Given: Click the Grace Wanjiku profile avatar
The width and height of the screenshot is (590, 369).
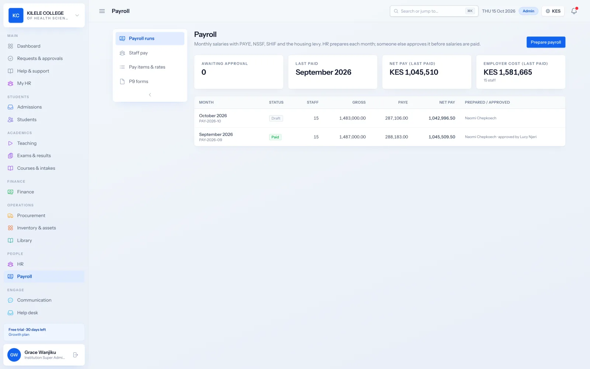Looking at the screenshot, I should [14, 355].
